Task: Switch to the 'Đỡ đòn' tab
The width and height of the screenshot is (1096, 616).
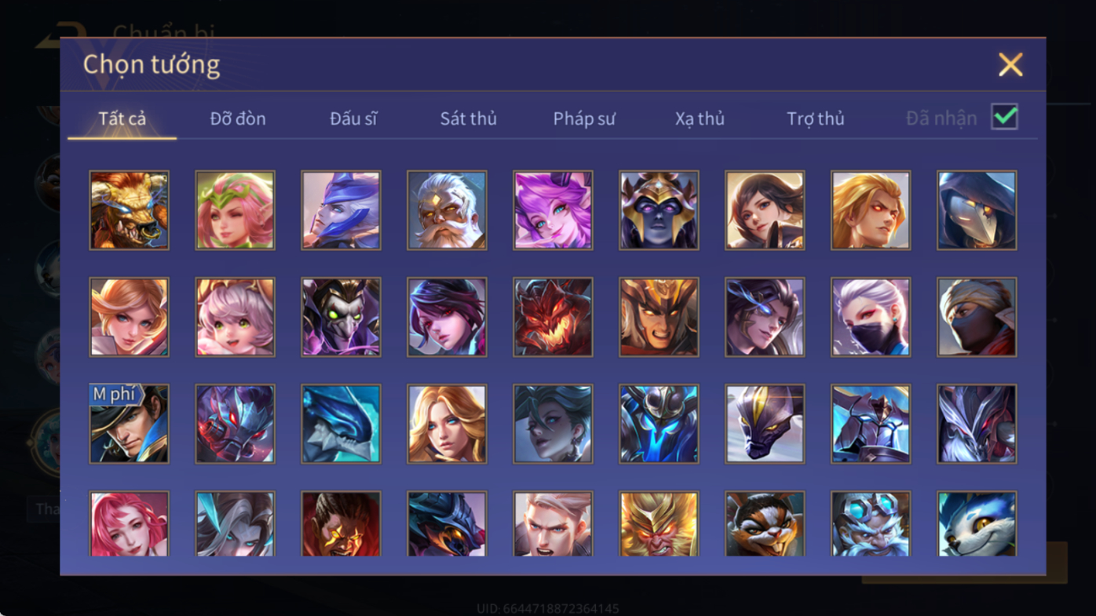Action: coord(238,118)
